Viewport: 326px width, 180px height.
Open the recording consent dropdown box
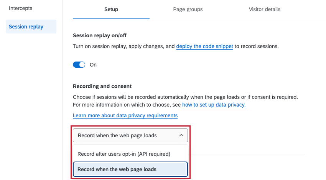point(130,135)
